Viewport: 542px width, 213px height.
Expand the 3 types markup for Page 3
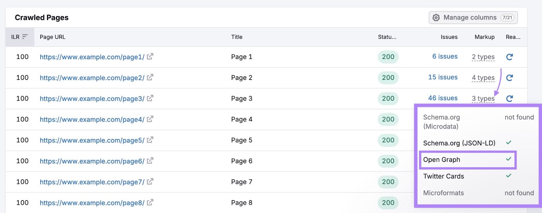(x=483, y=99)
